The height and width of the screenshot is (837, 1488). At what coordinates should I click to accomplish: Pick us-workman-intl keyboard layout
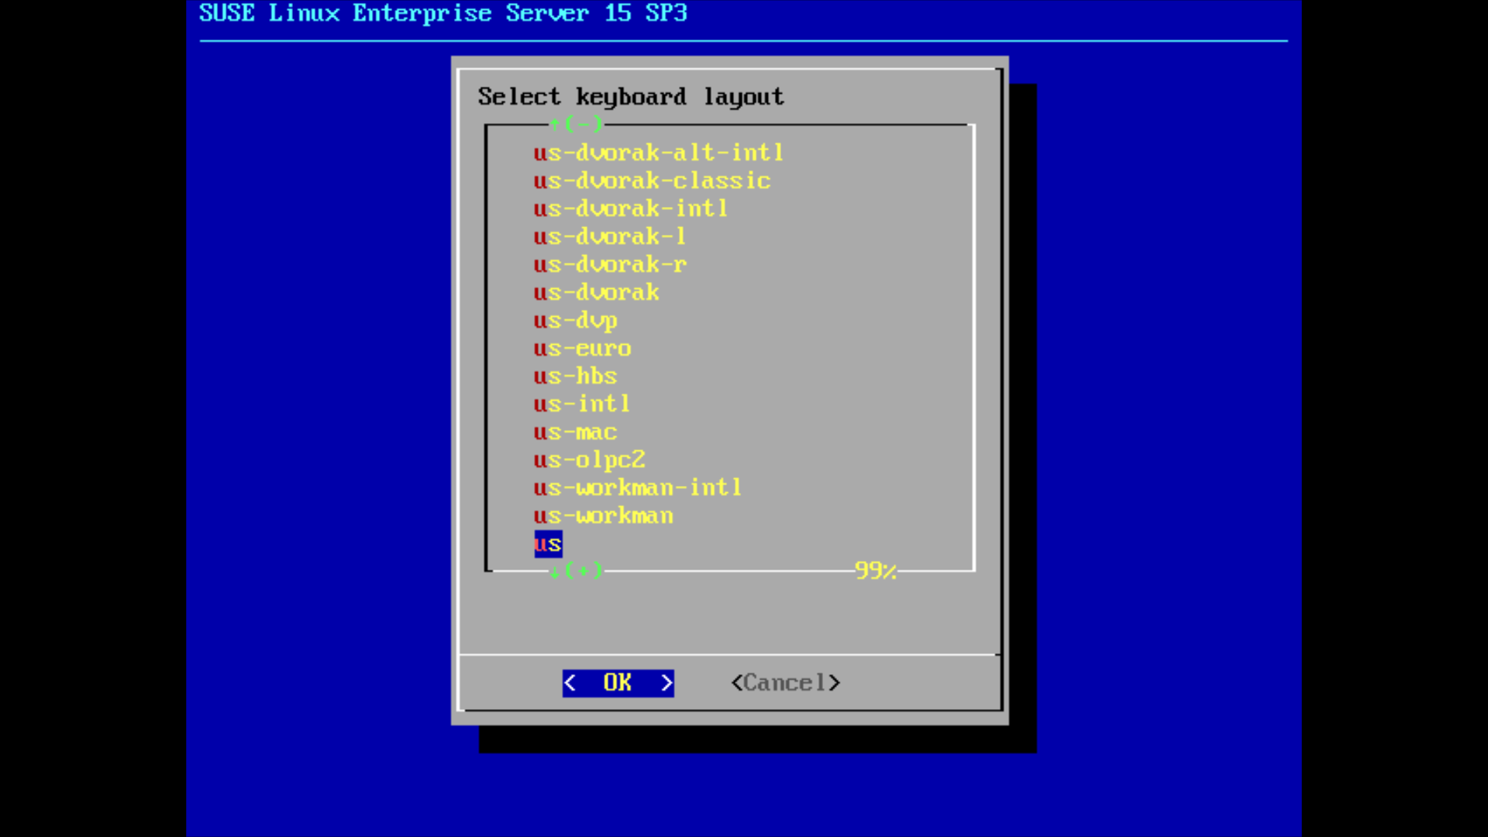tap(637, 487)
